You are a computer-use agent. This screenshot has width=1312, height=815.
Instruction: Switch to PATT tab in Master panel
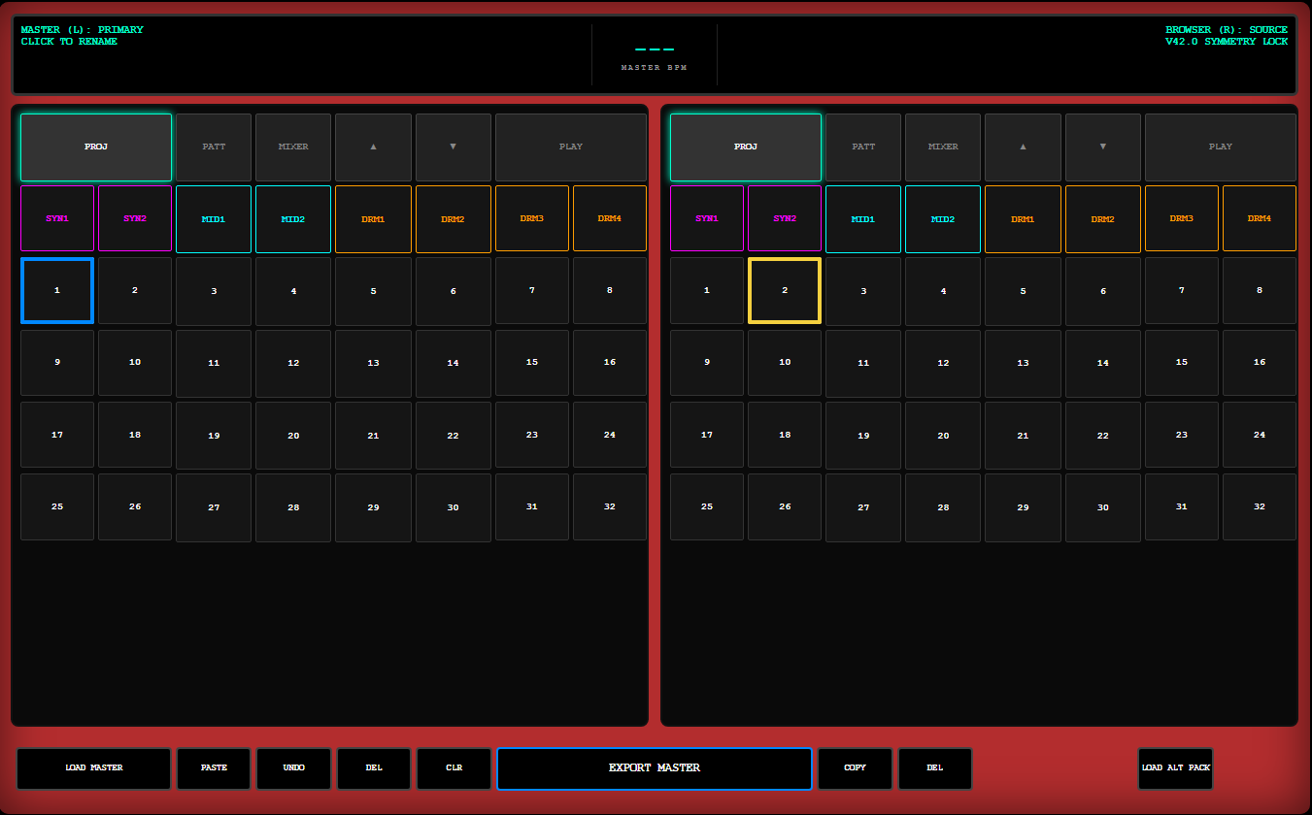[x=214, y=147]
